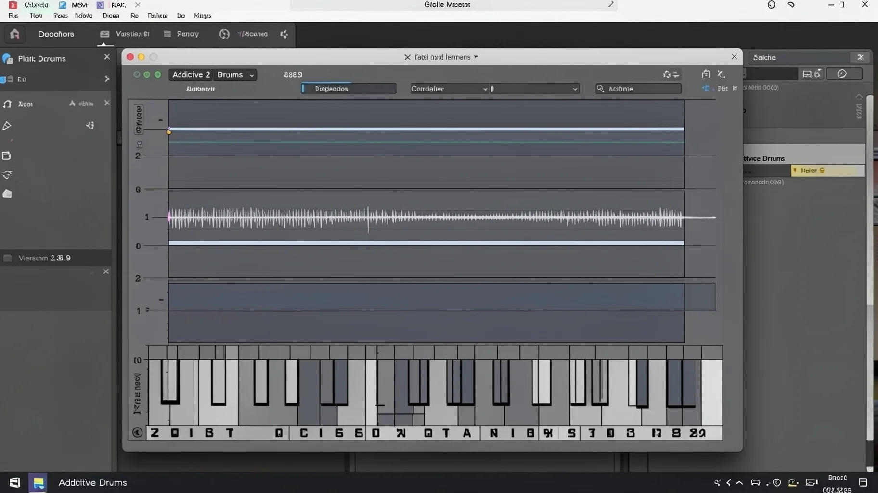The width and height of the screenshot is (878, 493).
Task: Open the Cordaliter dropdown
Action: click(x=449, y=89)
